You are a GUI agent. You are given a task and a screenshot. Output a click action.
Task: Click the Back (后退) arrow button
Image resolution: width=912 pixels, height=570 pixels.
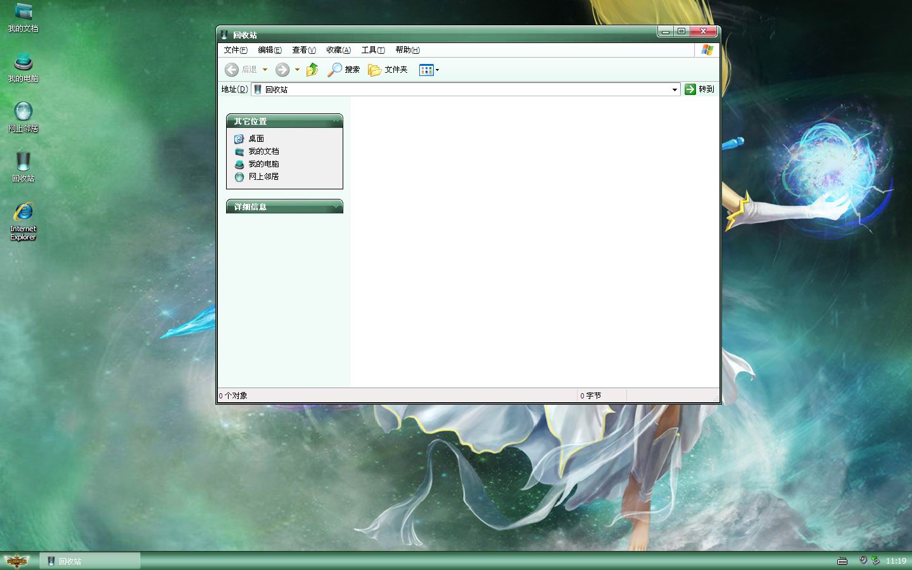pos(232,70)
